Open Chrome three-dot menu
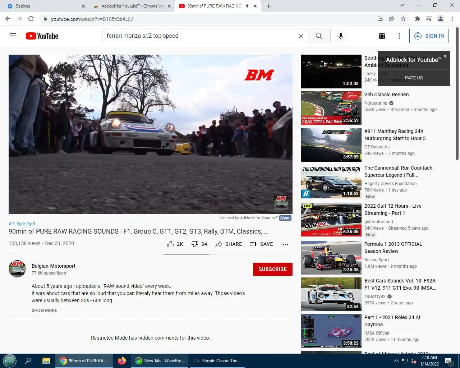 452,19
